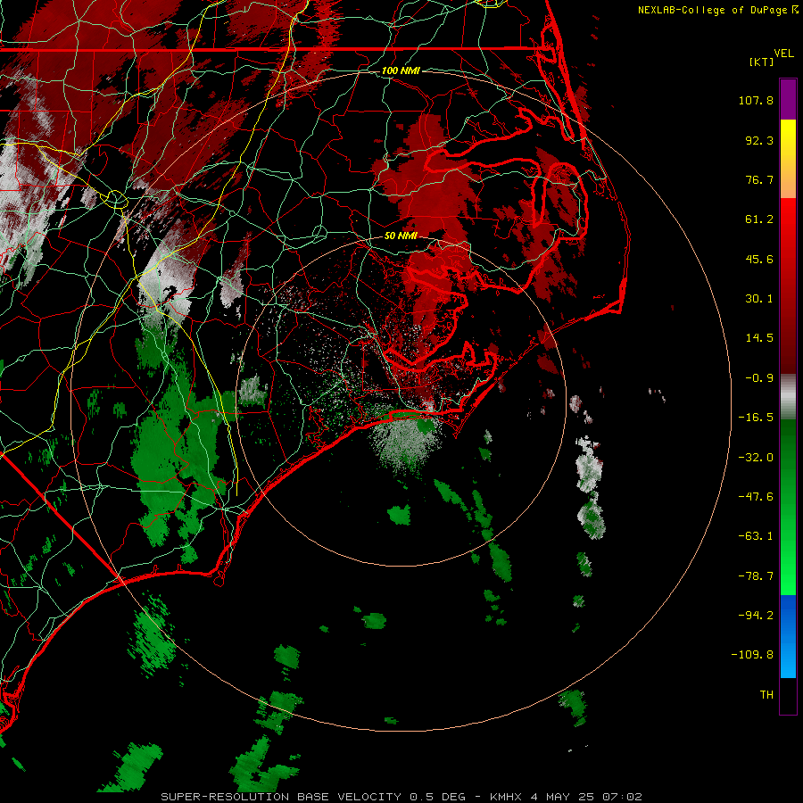Click the purple segment of color bar
The image size is (803, 803).
(x=788, y=99)
